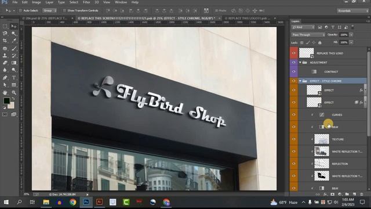Open the Opacity slider arrow
Screen dimensions: 371x209
(351, 35)
